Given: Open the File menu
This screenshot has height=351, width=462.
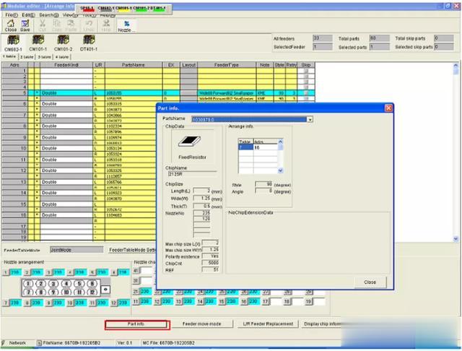Looking at the screenshot, I should pos(12,14).
